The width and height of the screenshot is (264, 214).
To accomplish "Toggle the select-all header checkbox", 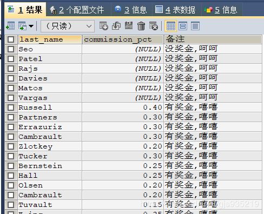I will pyautogui.click(x=11, y=39).
